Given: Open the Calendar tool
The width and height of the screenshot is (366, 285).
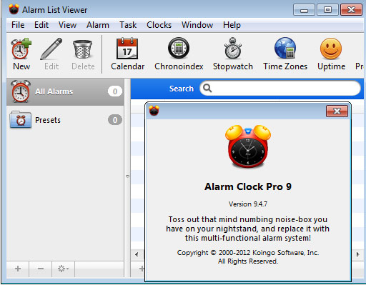Looking at the screenshot, I should pos(127,54).
